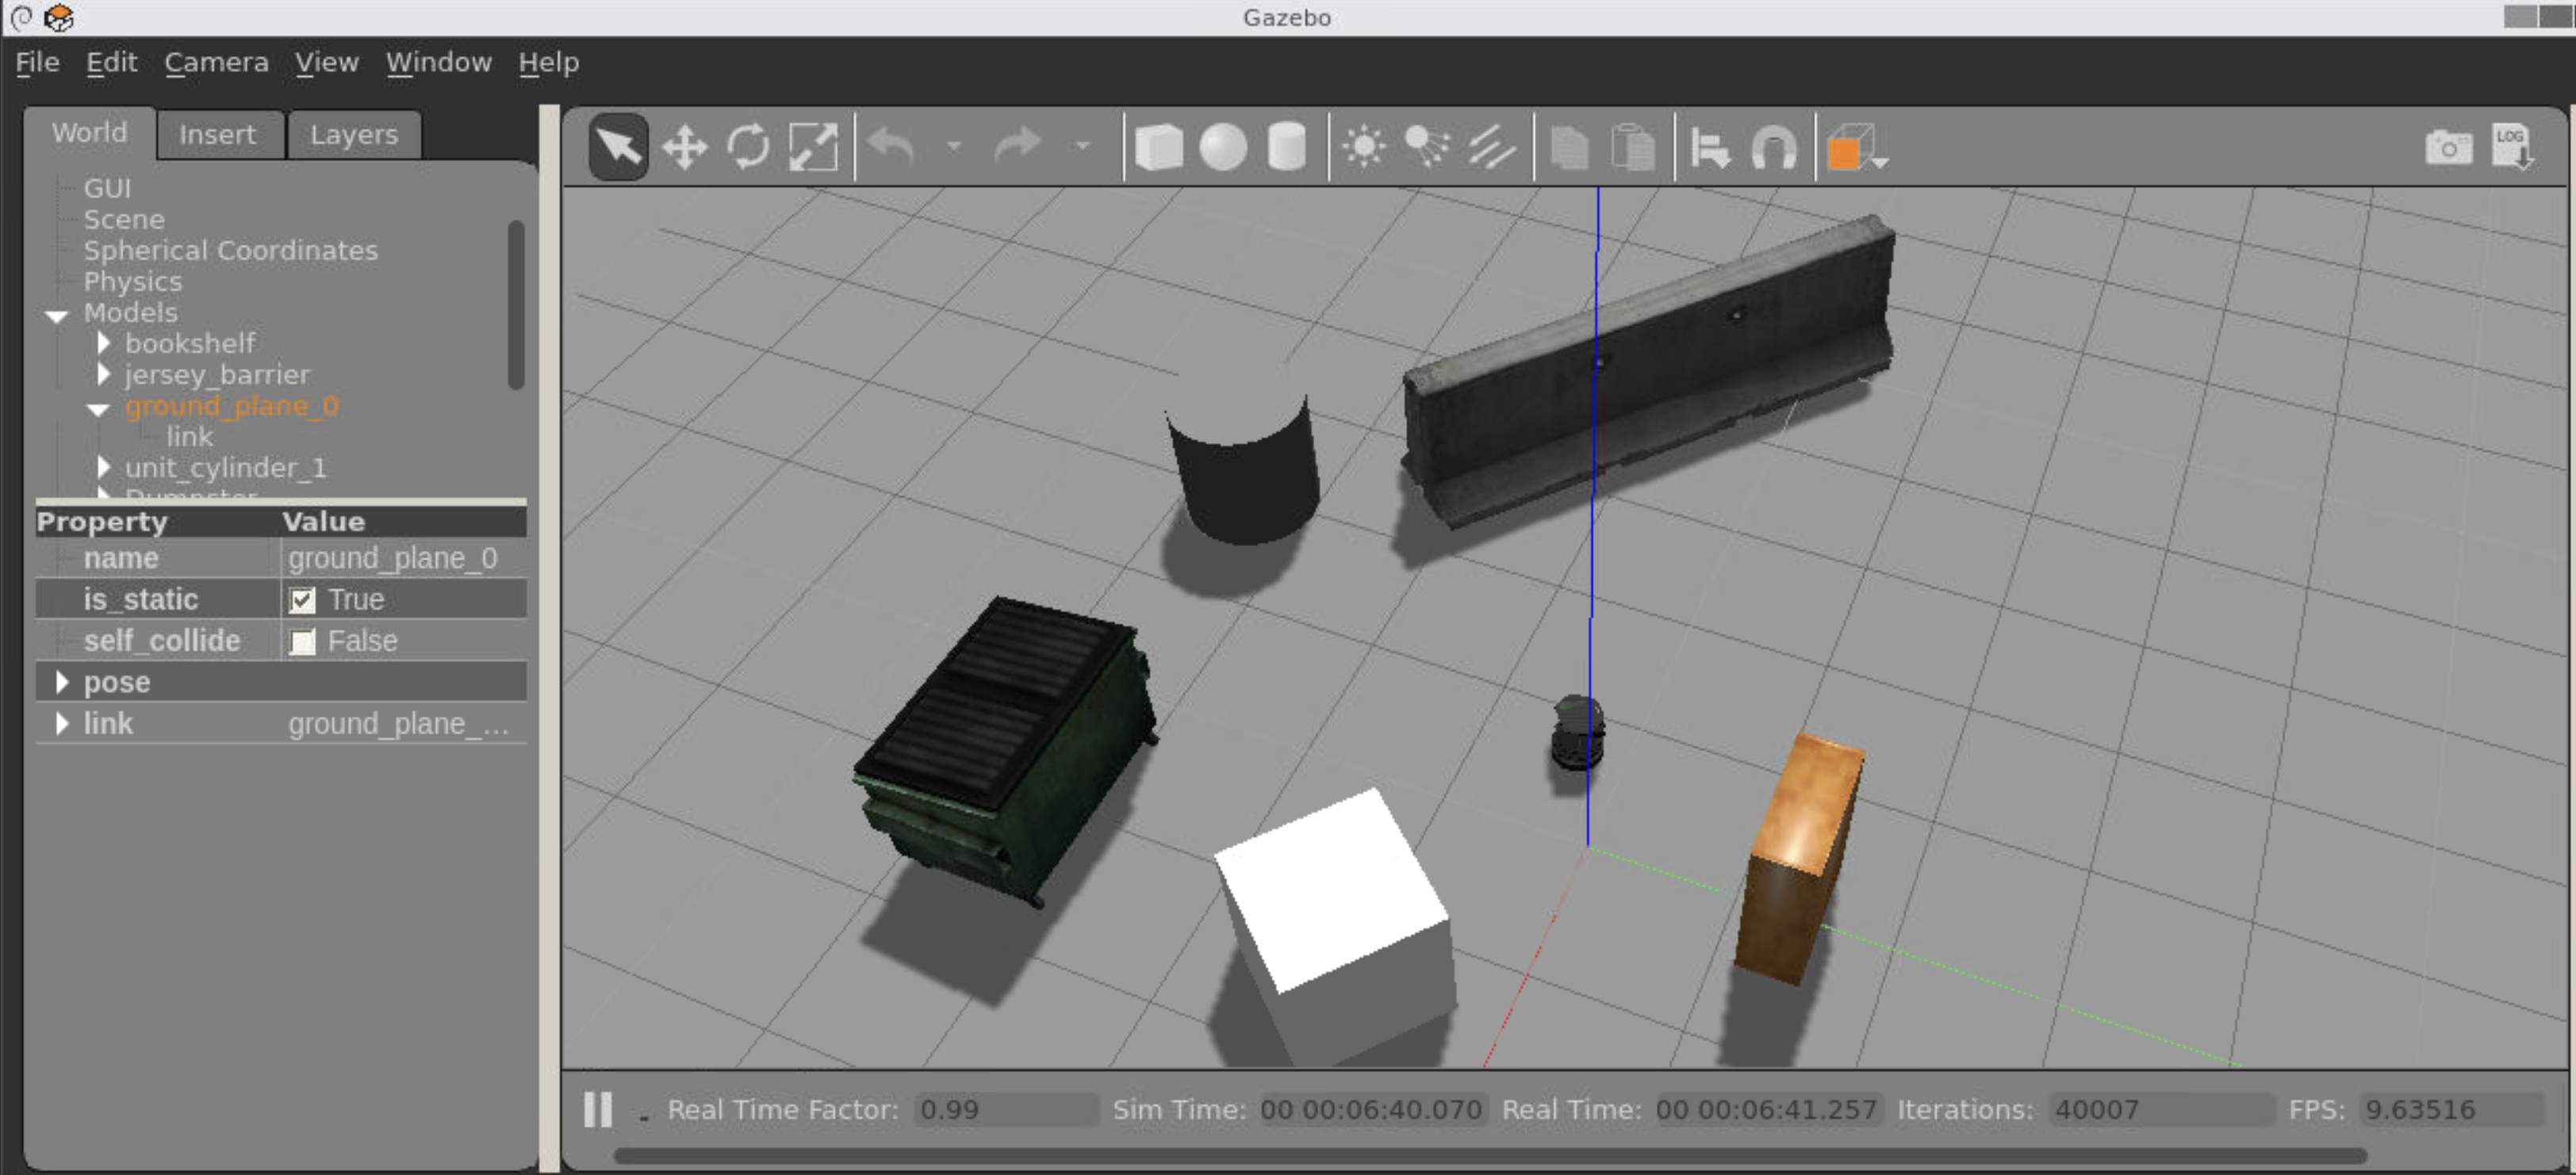2576x1175 pixels.
Task: Select the scale tool
Action: (x=813, y=145)
